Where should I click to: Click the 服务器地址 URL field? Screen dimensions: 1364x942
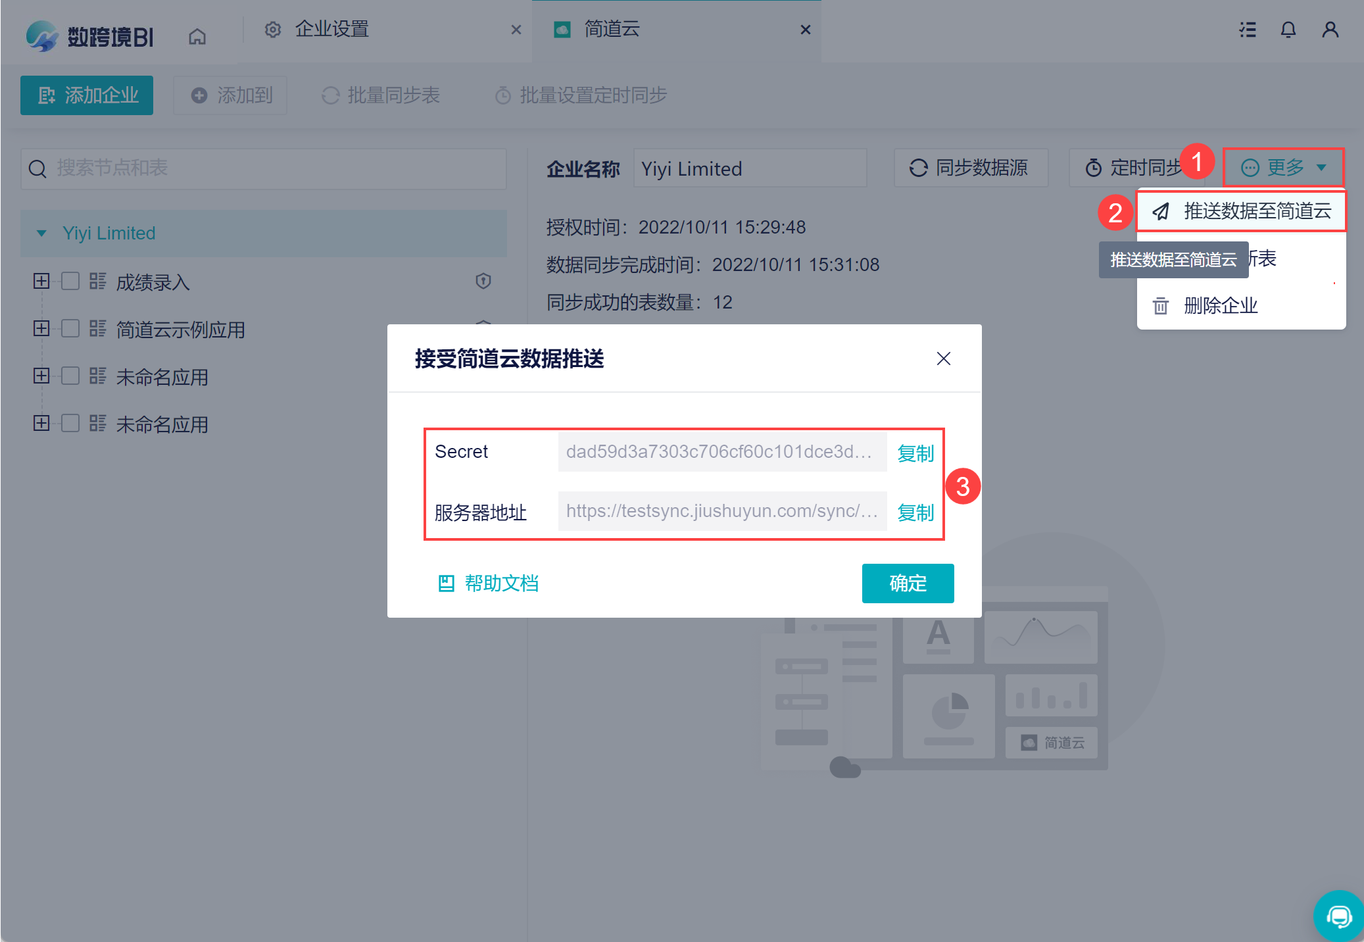pyautogui.click(x=723, y=511)
